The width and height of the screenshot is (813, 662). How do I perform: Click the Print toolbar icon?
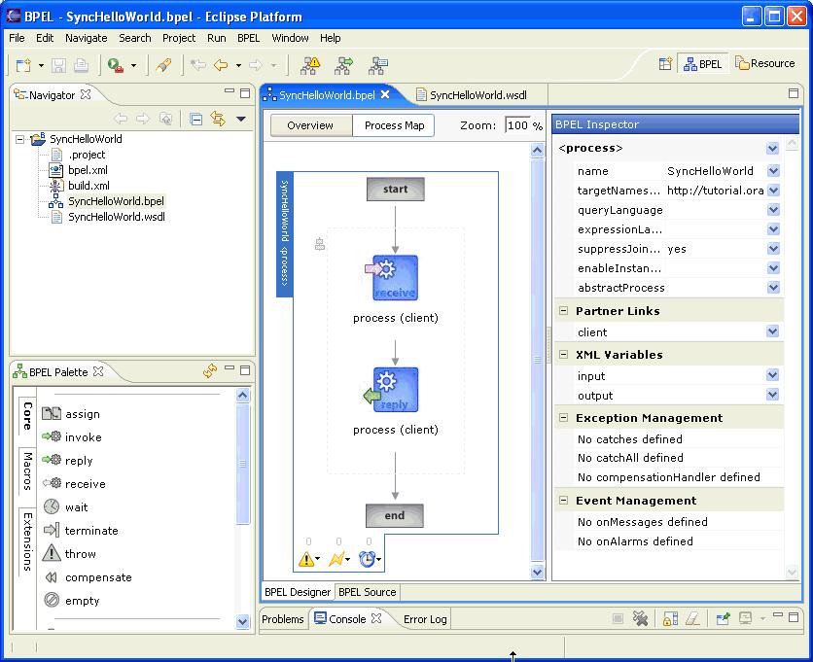point(81,65)
